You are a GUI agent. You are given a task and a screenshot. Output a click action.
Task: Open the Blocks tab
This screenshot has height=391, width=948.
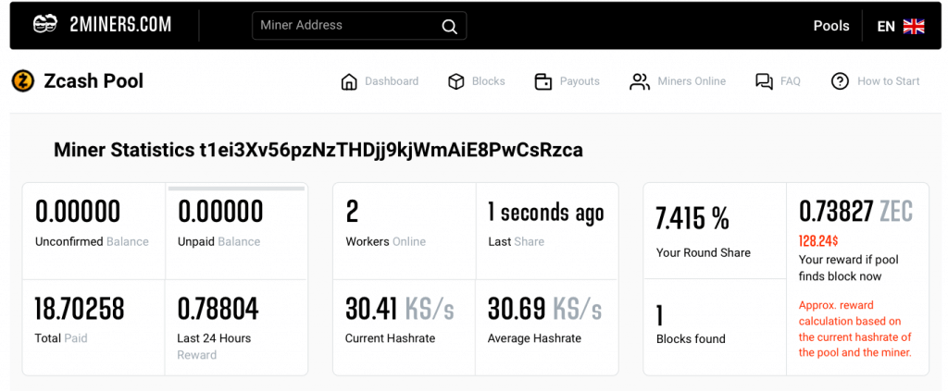(488, 81)
